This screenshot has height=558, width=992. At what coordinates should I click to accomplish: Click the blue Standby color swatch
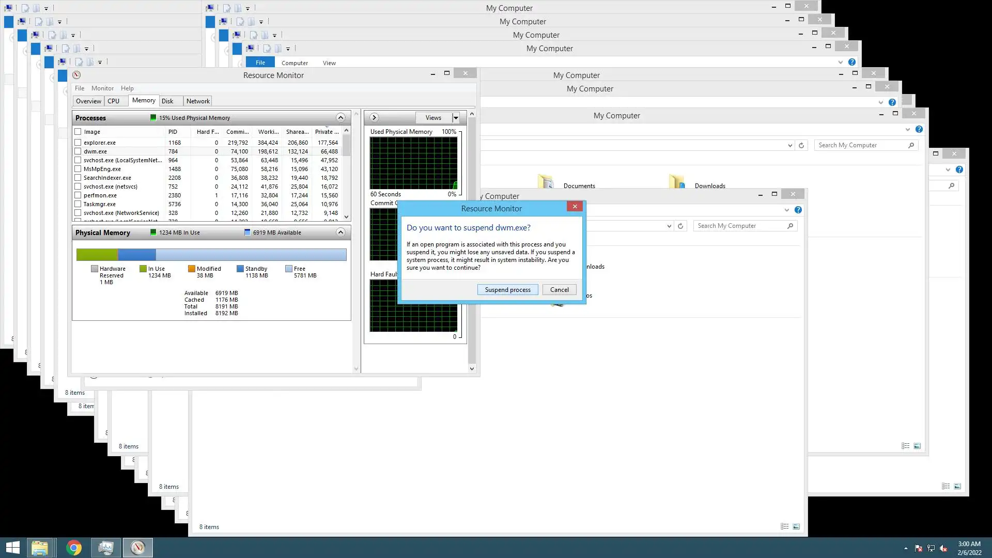pos(240,269)
